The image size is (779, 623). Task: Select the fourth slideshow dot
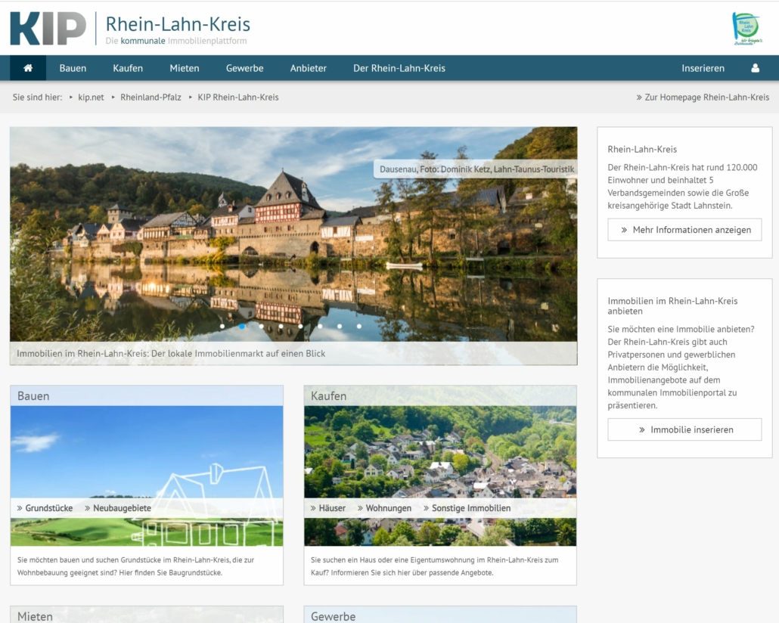click(281, 327)
